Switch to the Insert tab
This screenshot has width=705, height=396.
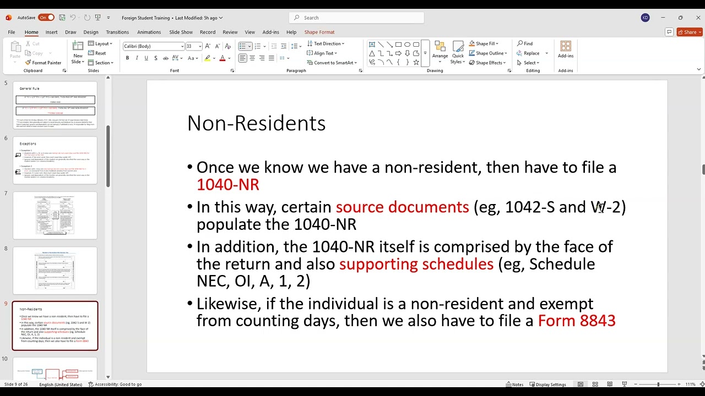(x=51, y=32)
